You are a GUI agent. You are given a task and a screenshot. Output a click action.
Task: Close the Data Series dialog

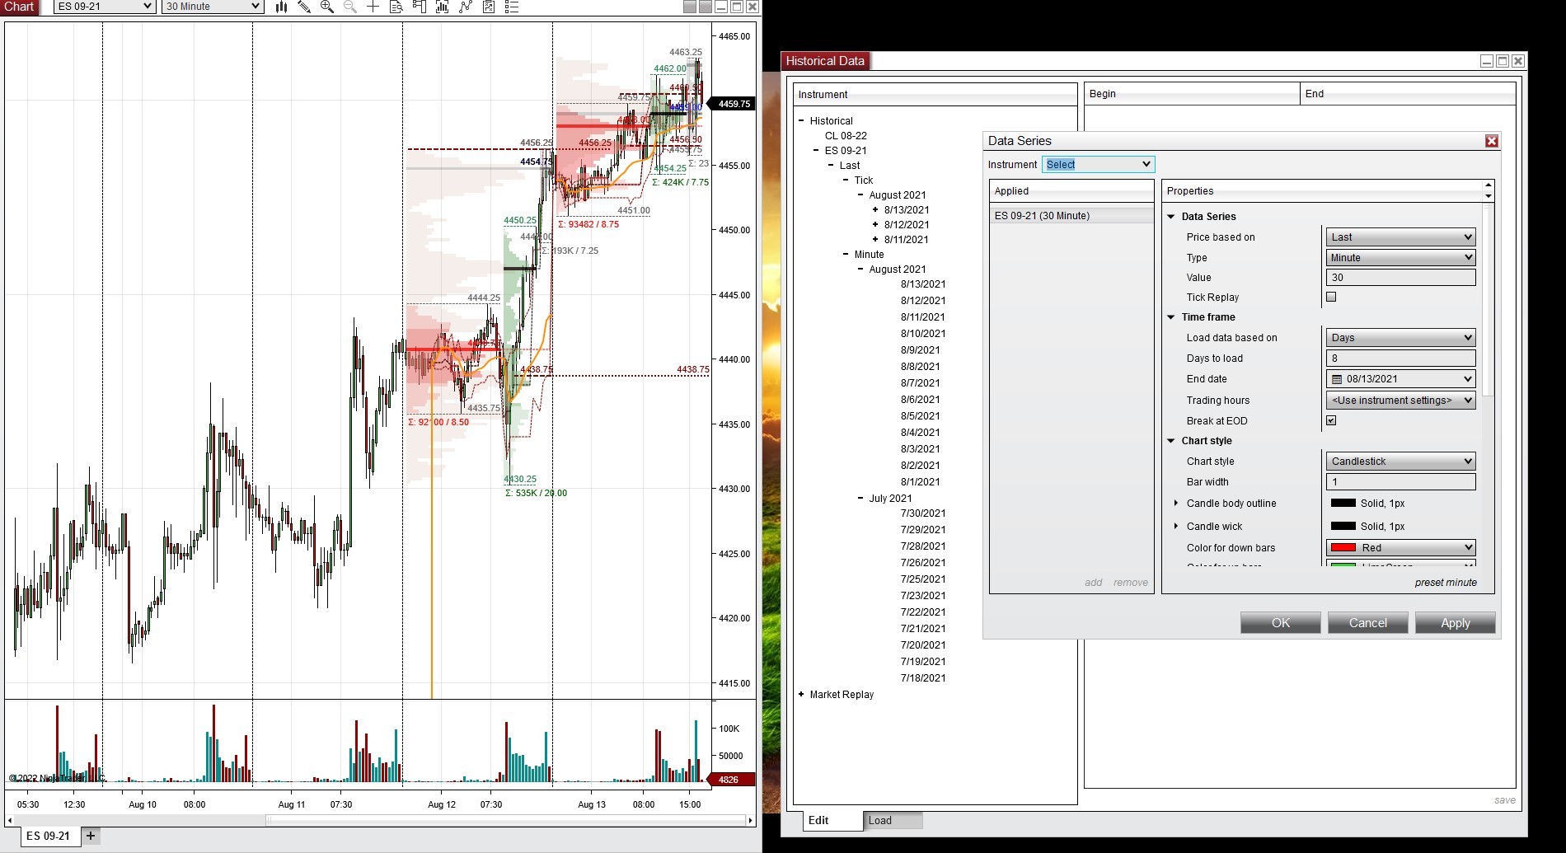1492,141
